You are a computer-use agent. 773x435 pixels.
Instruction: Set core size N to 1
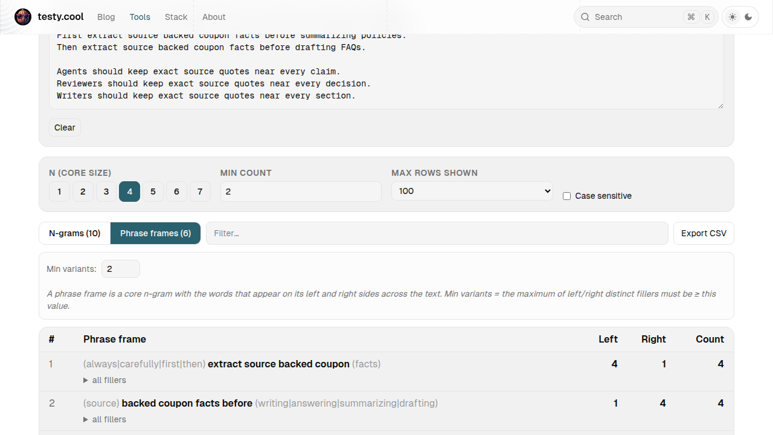[59, 192]
